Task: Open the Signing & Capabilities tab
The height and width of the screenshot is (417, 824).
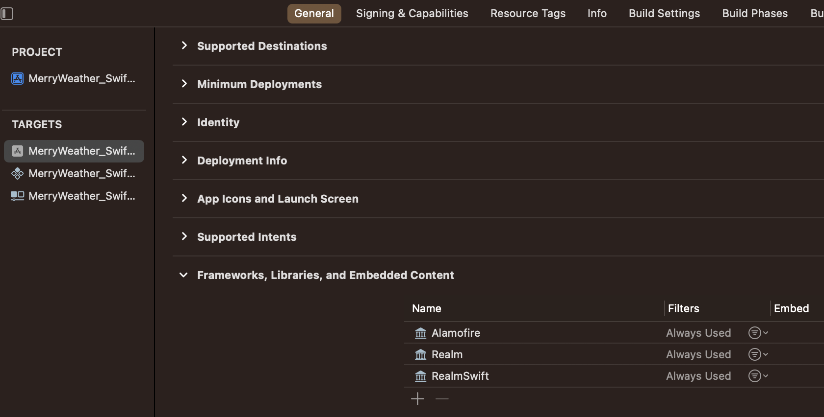Action: tap(412, 14)
